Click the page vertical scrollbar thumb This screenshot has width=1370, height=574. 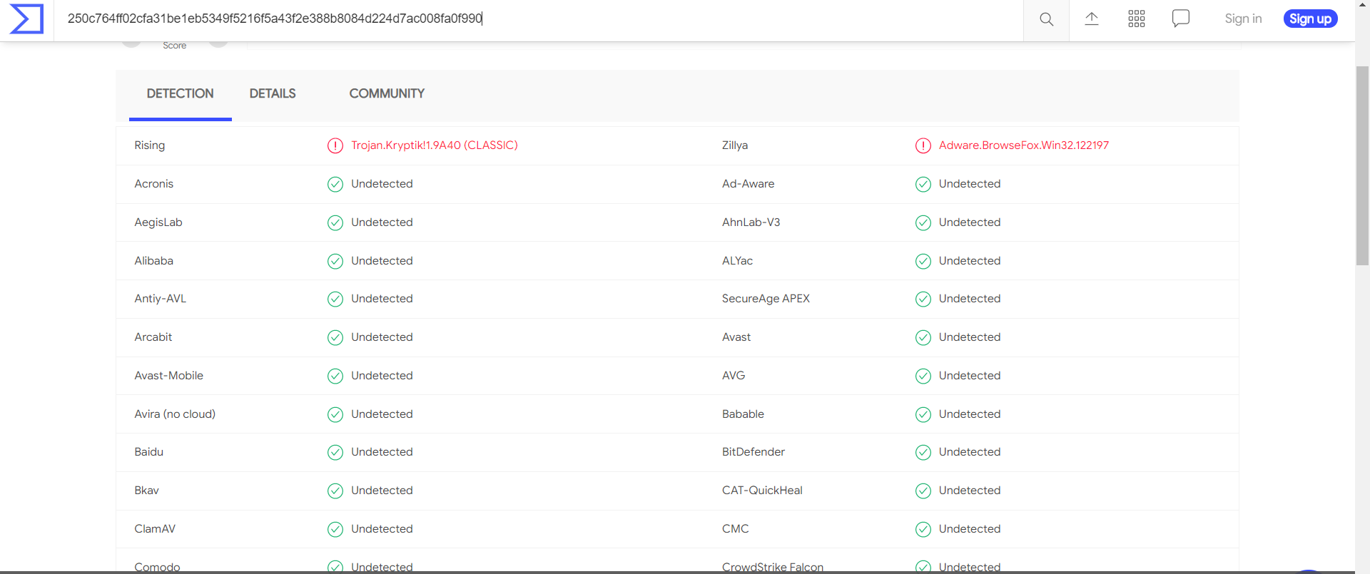tap(1362, 165)
